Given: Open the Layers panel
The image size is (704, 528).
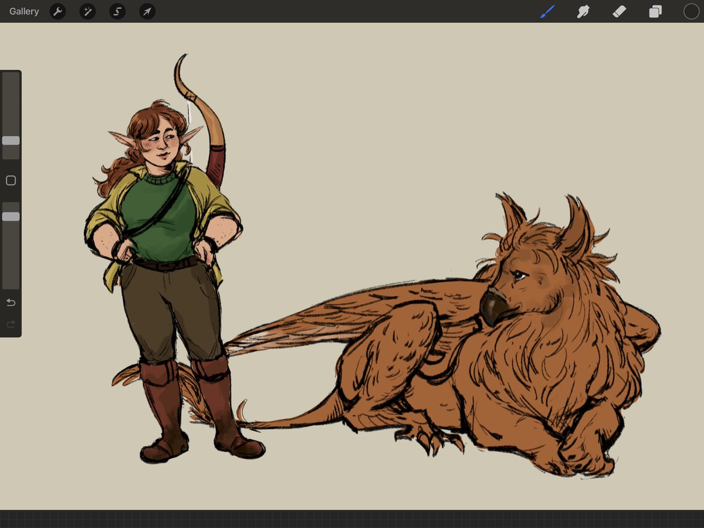Looking at the screenshot, I should click(x=655, y=11).
